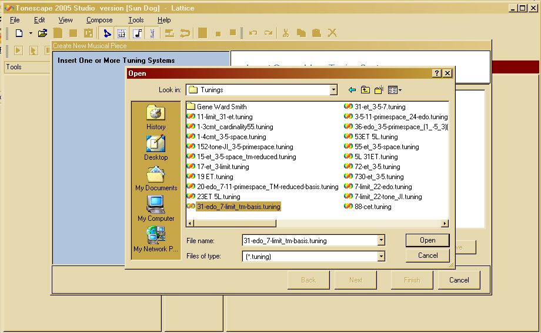
Task: Click the Next wizard button
Action: click(356, 280)
